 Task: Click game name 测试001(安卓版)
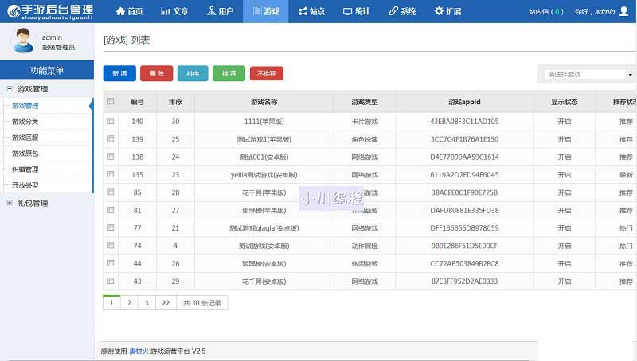[x=264, y=157]
